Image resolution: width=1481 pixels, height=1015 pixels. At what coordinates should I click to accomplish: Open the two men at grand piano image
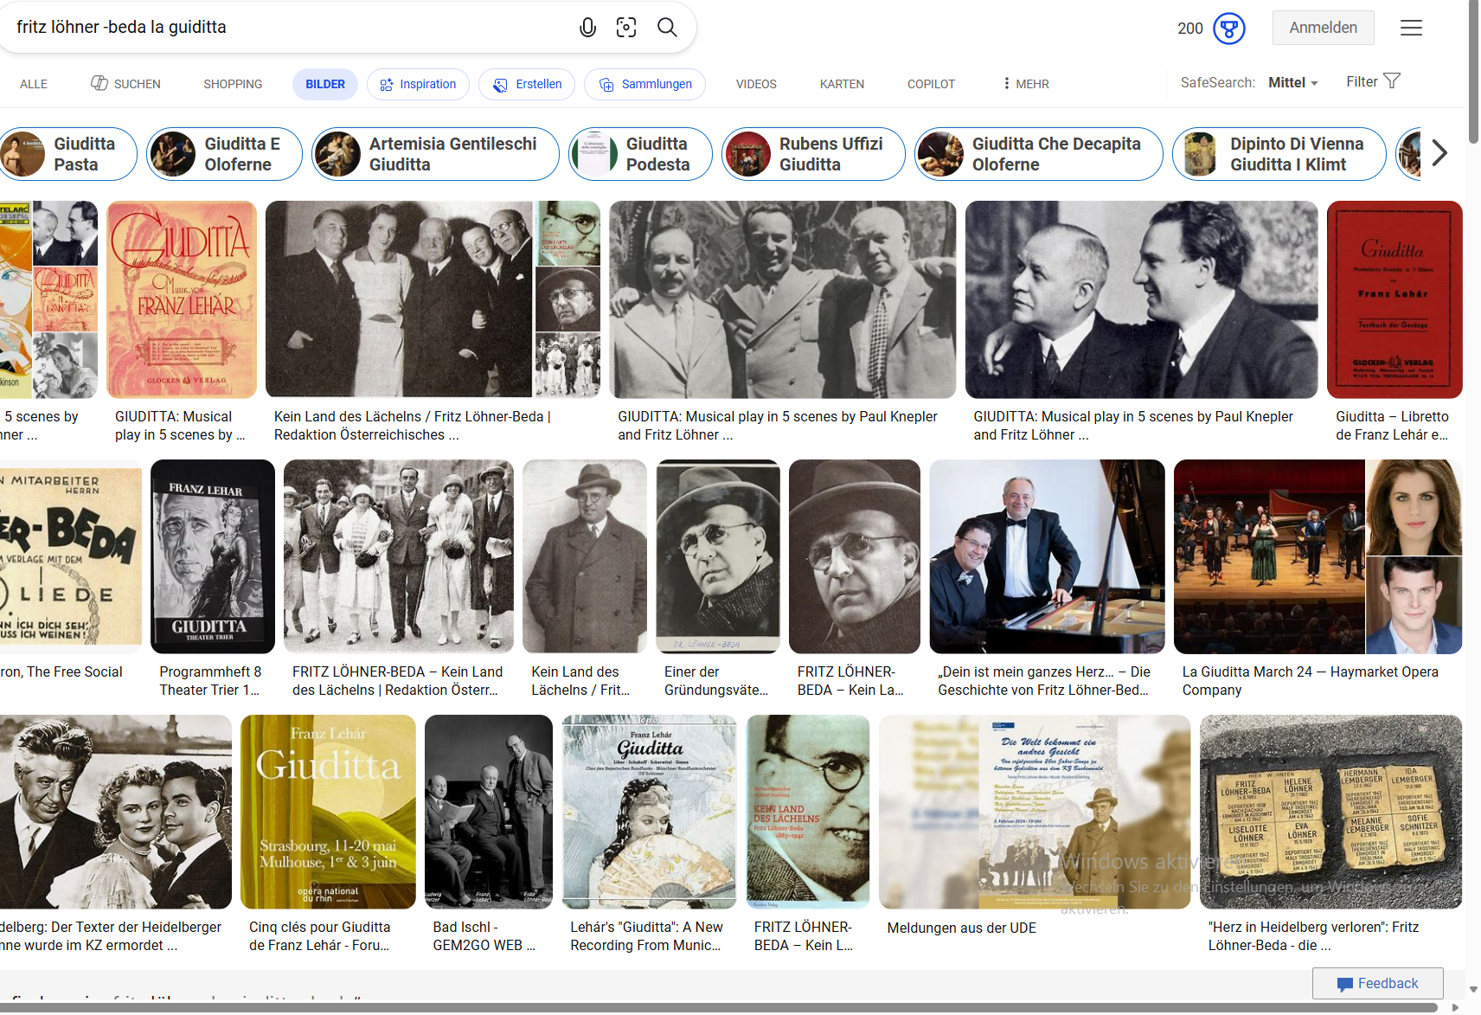click(1047, 556)
